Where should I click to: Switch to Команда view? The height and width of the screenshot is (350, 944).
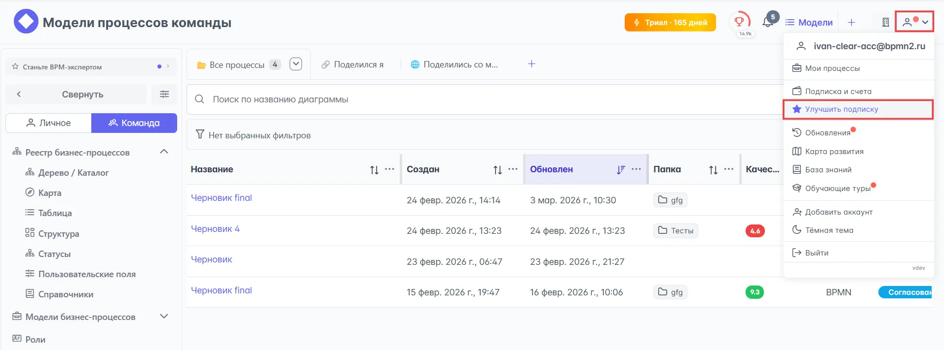tap(134, 123)
